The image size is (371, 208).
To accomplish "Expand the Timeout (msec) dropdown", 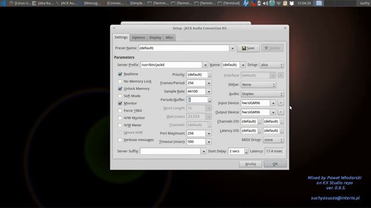I will (209, 142).
